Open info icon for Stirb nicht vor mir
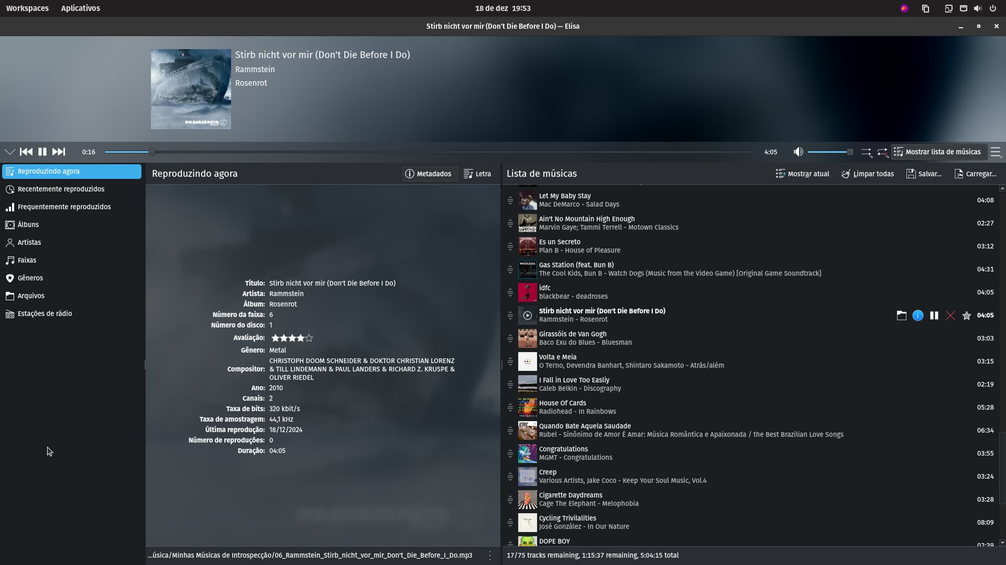1006x565 pixels. (917, 315)
